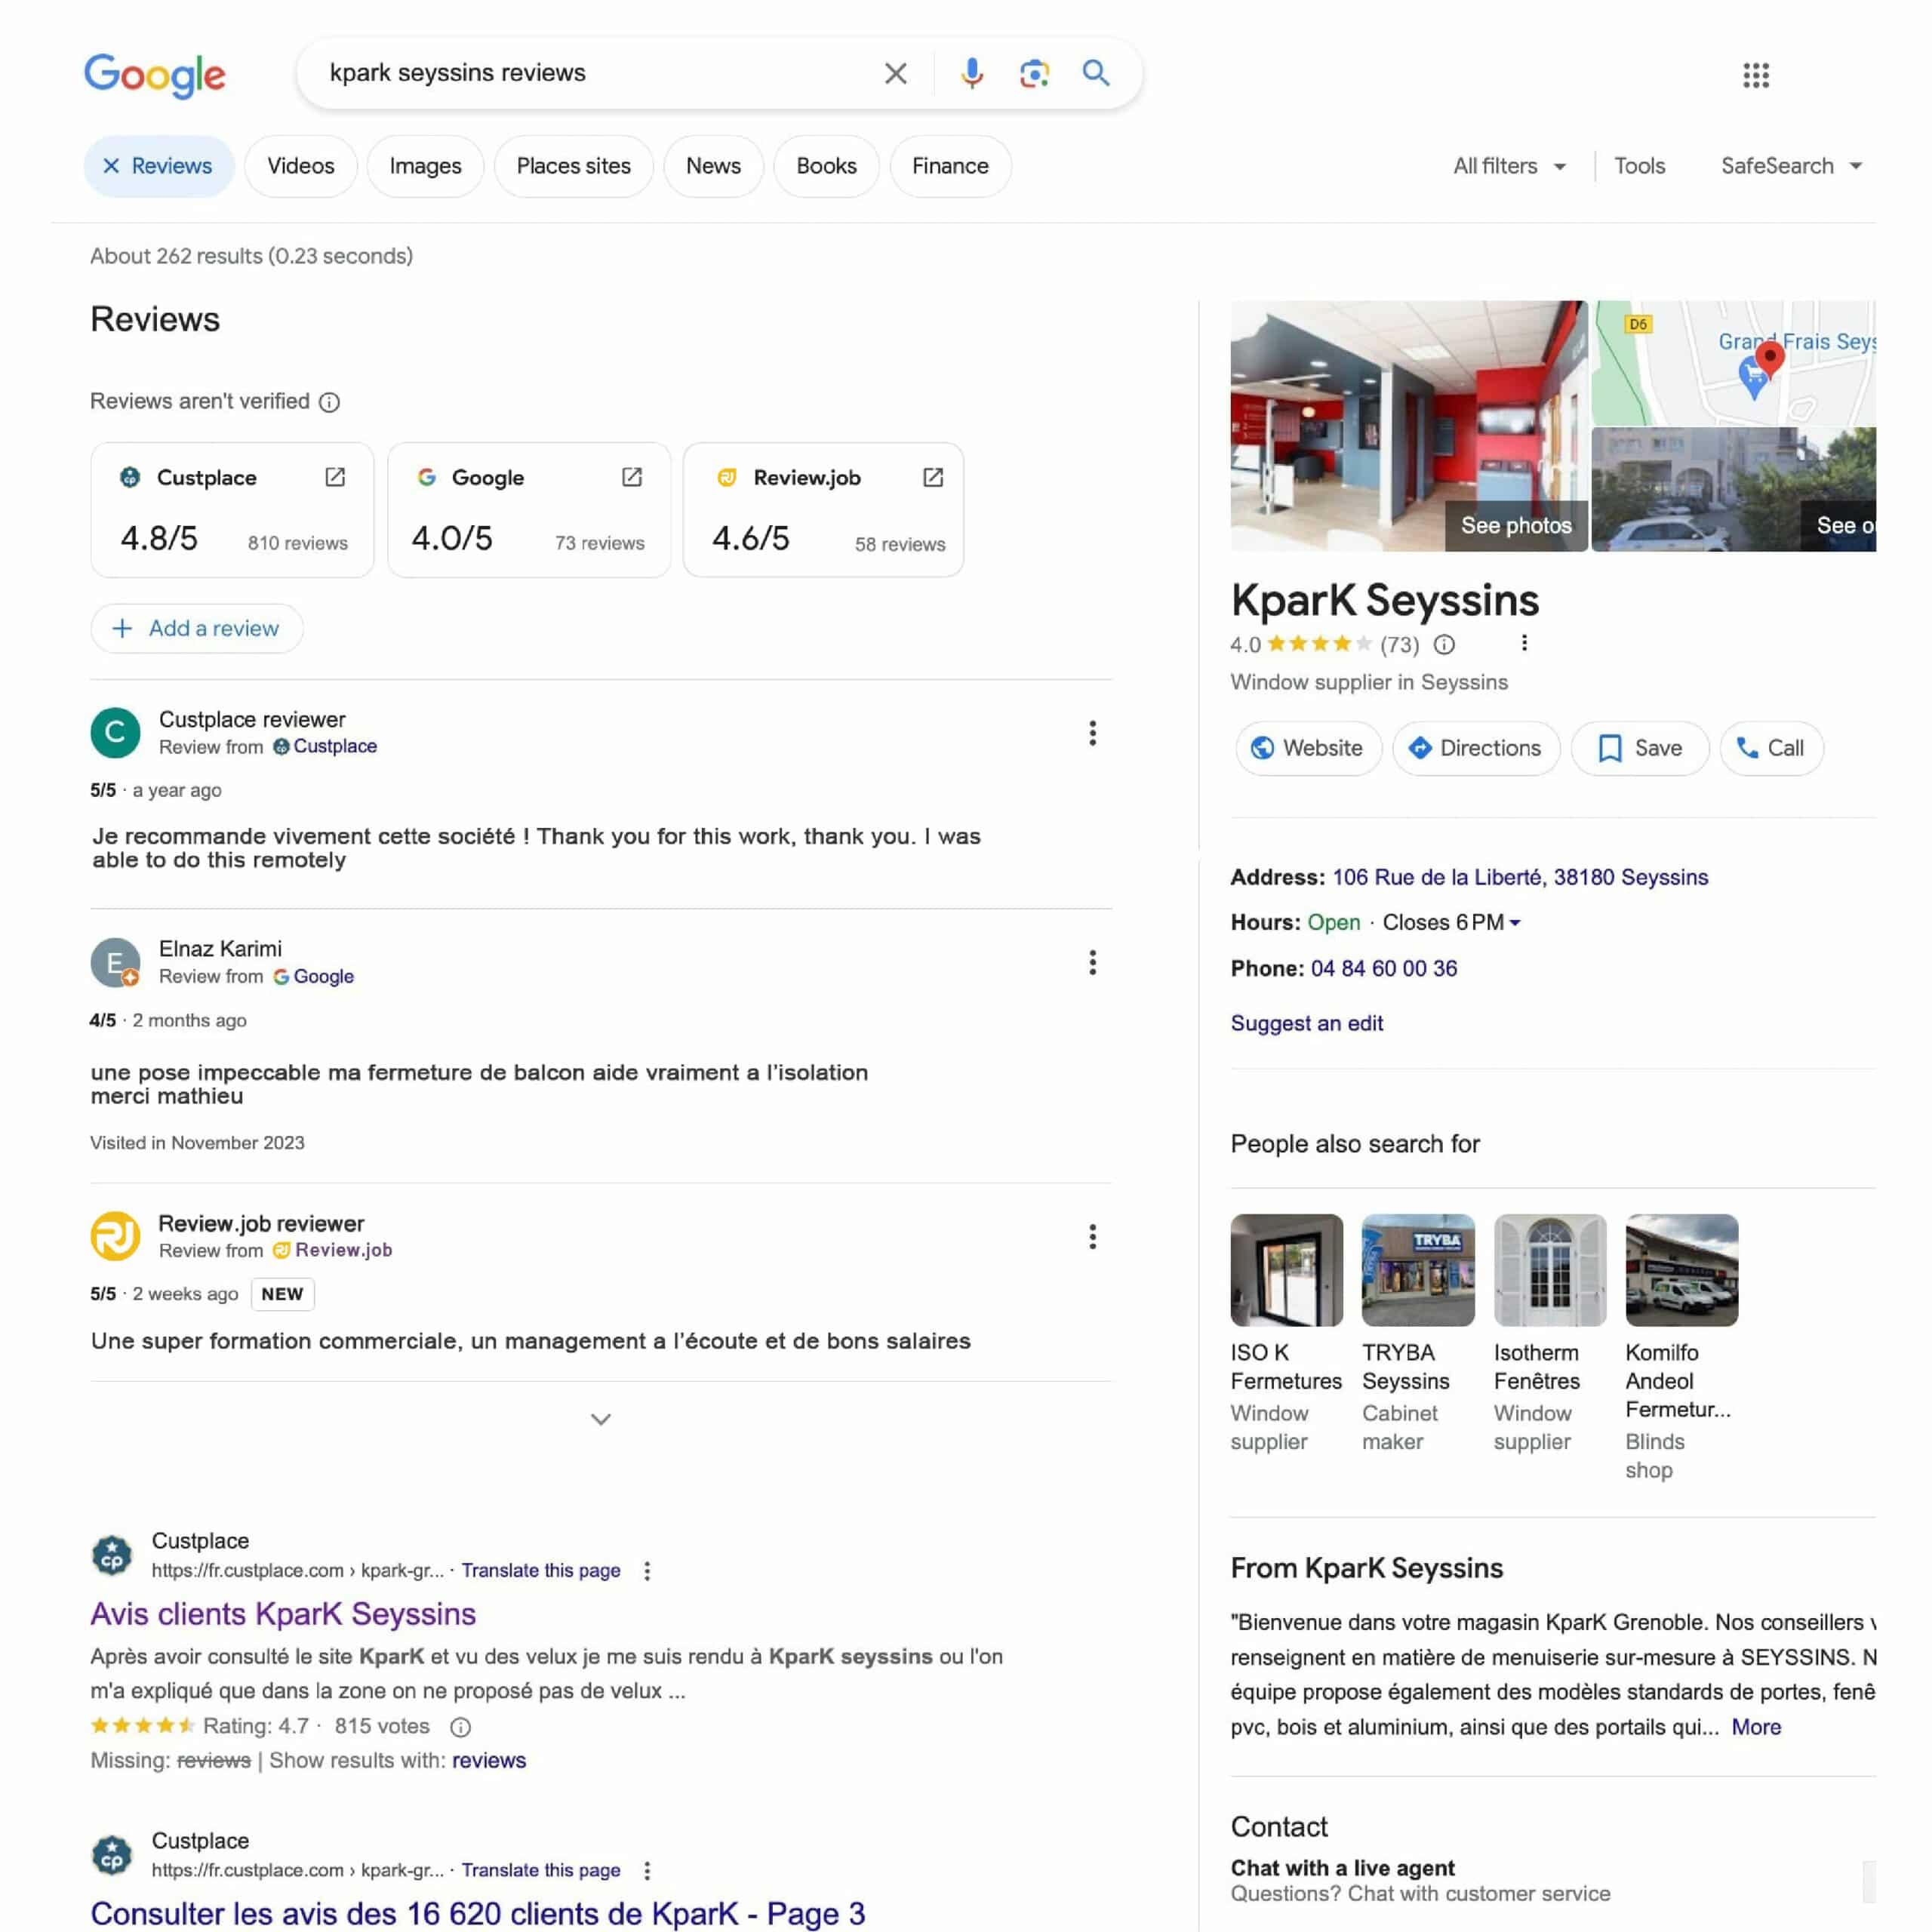Open the SafeSearch dropdown
This screenshot has width=1932, height=1932.
tap(1791, 166)
